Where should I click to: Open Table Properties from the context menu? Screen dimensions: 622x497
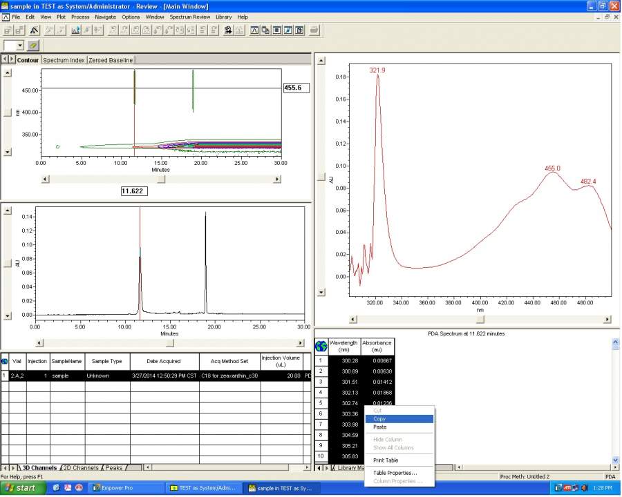tap(395, 473)
